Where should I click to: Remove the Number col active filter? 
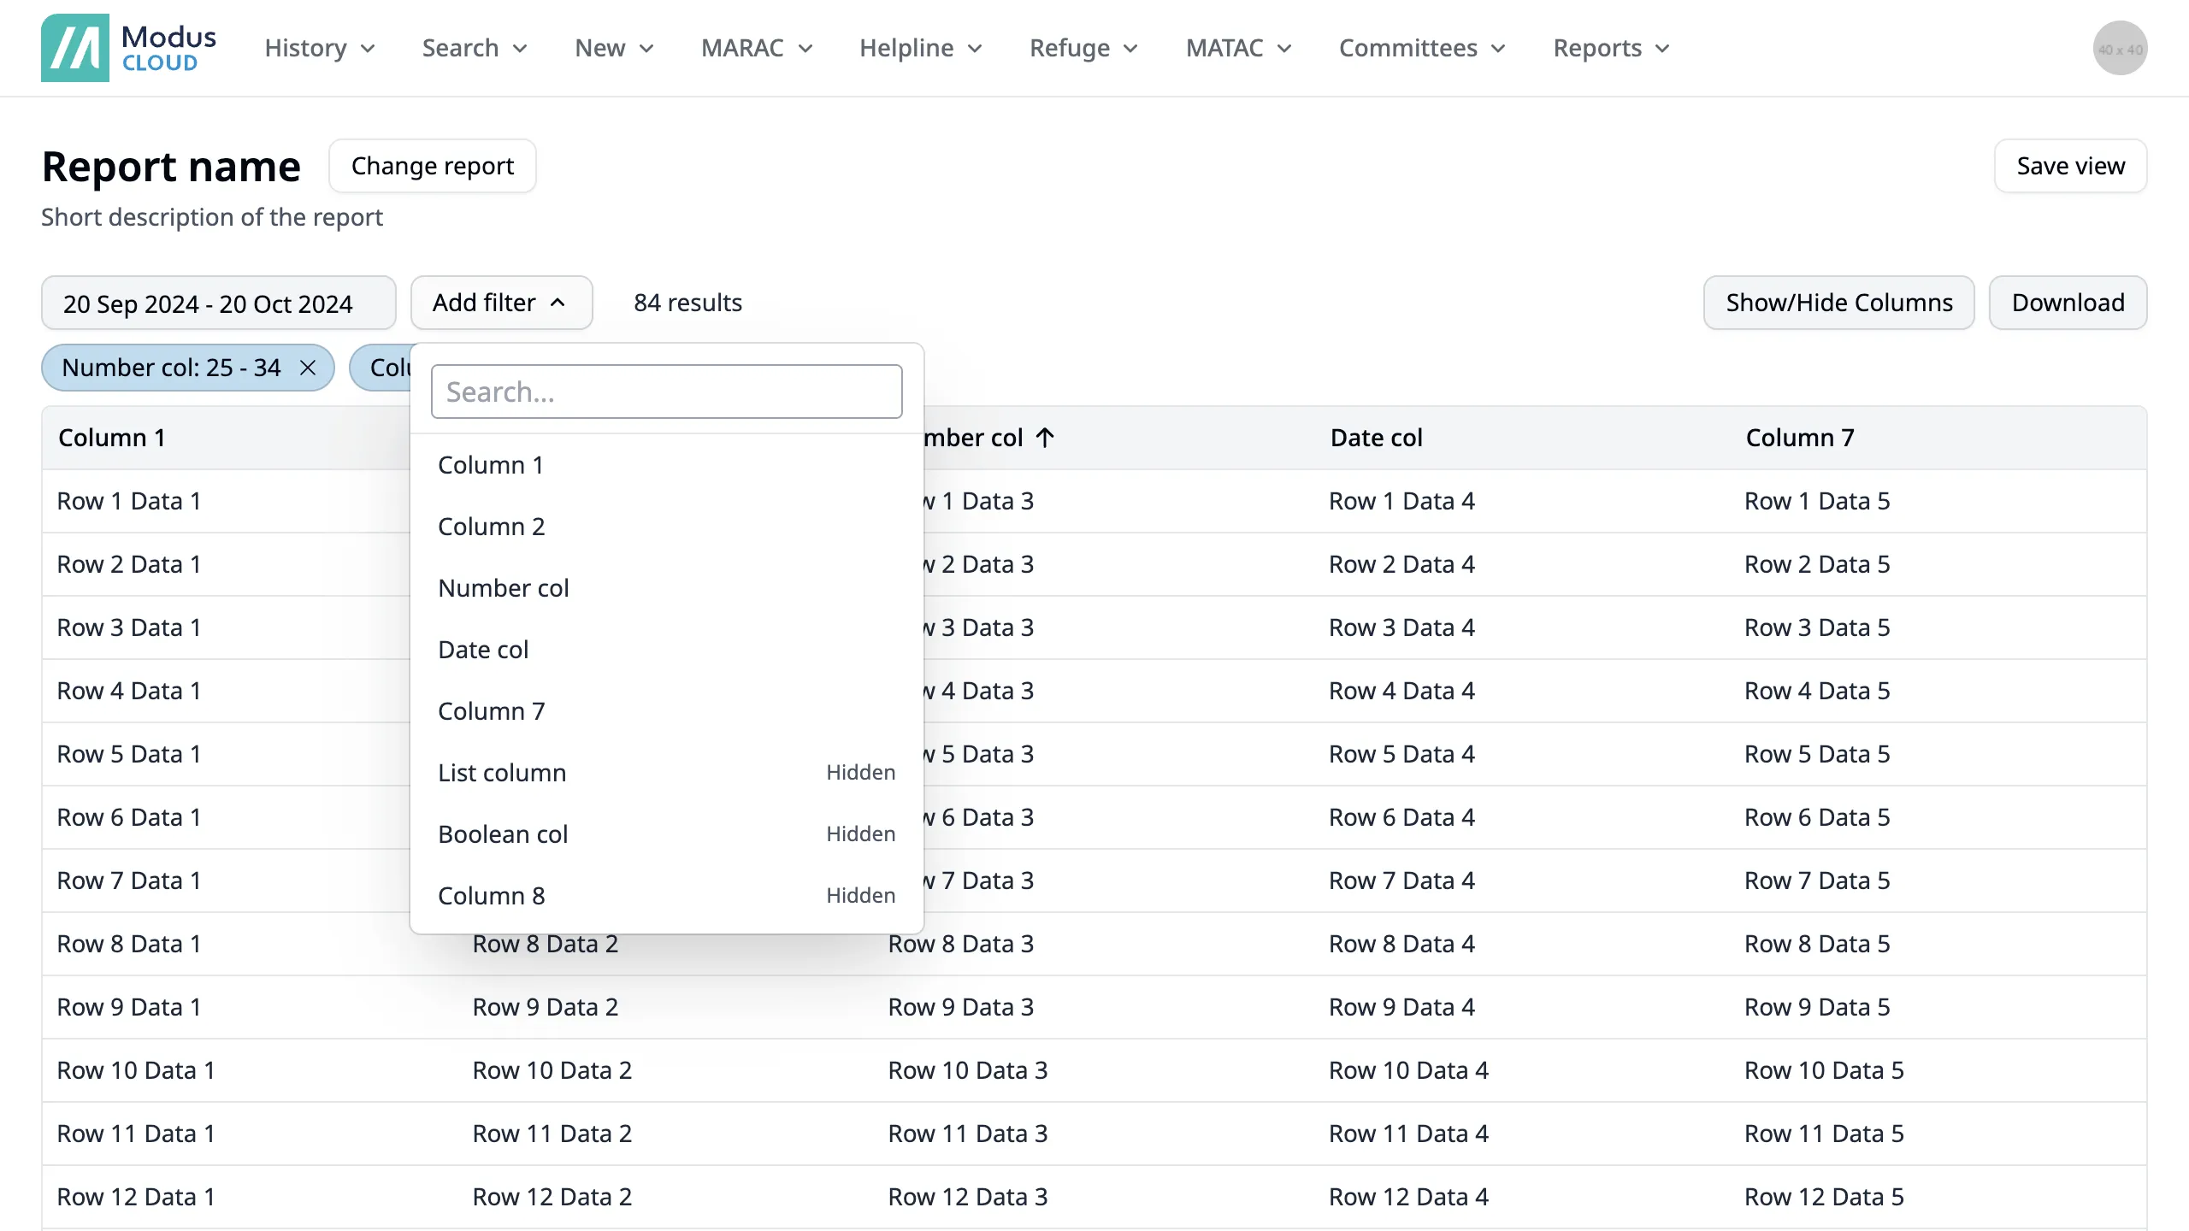click(308, 368)
